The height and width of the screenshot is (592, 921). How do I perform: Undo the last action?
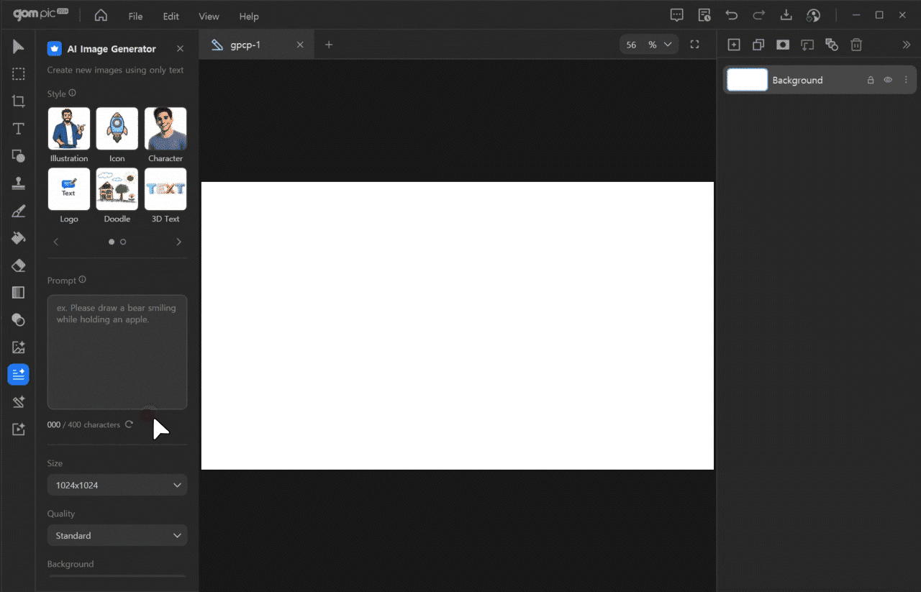coord(732,15)
